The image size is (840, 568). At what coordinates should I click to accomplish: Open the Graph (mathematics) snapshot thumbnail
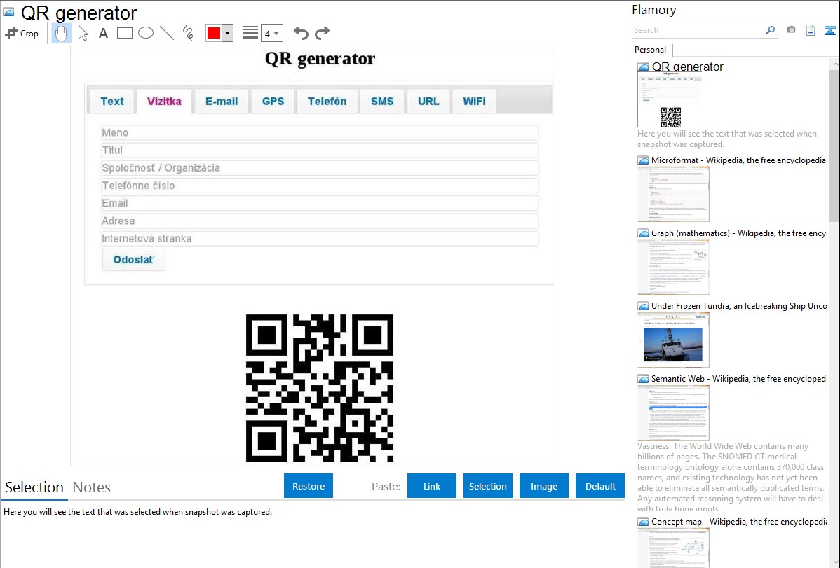[673, 267]
